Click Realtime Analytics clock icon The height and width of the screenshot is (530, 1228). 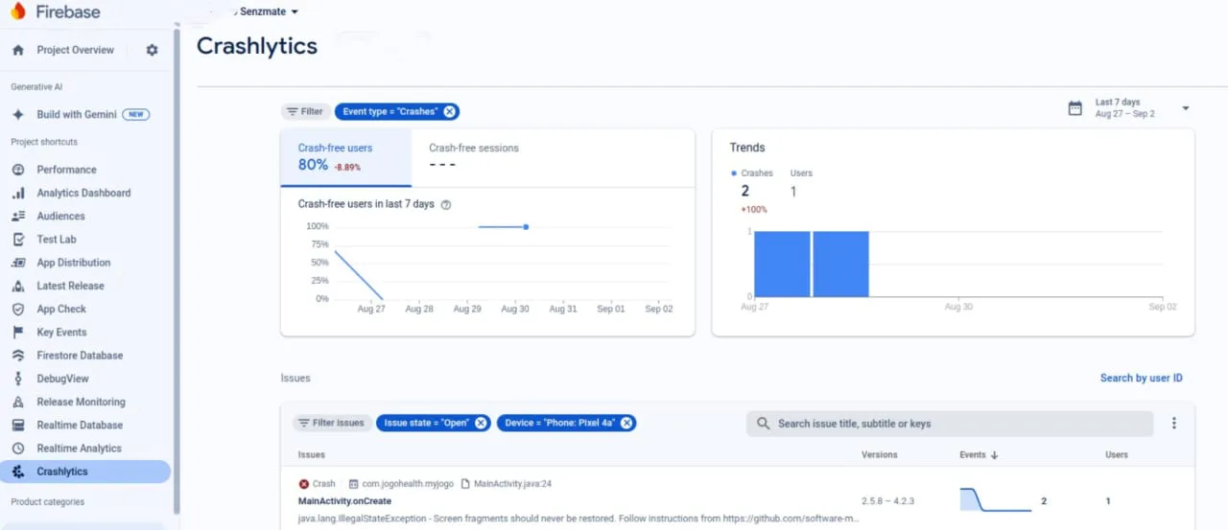18,449
